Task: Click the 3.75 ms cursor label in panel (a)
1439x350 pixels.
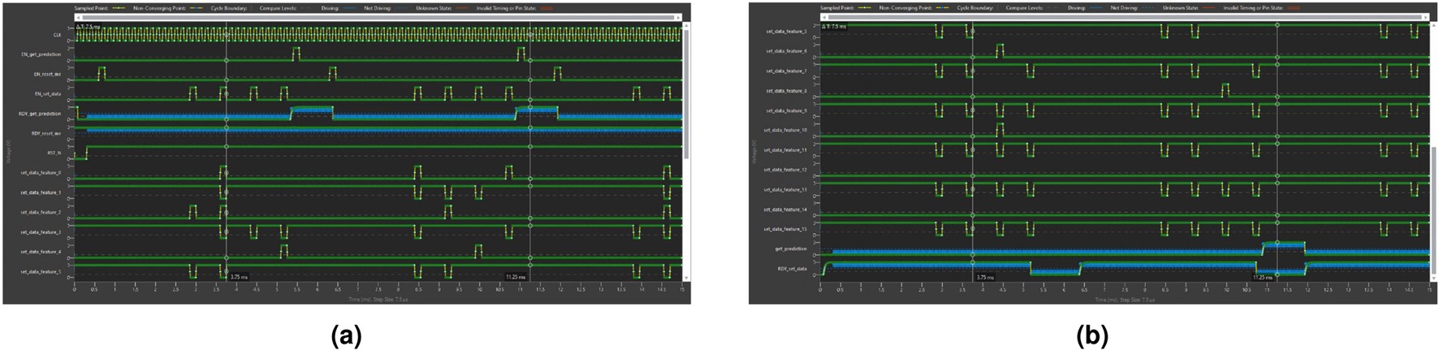Action: tap(238, 276)
